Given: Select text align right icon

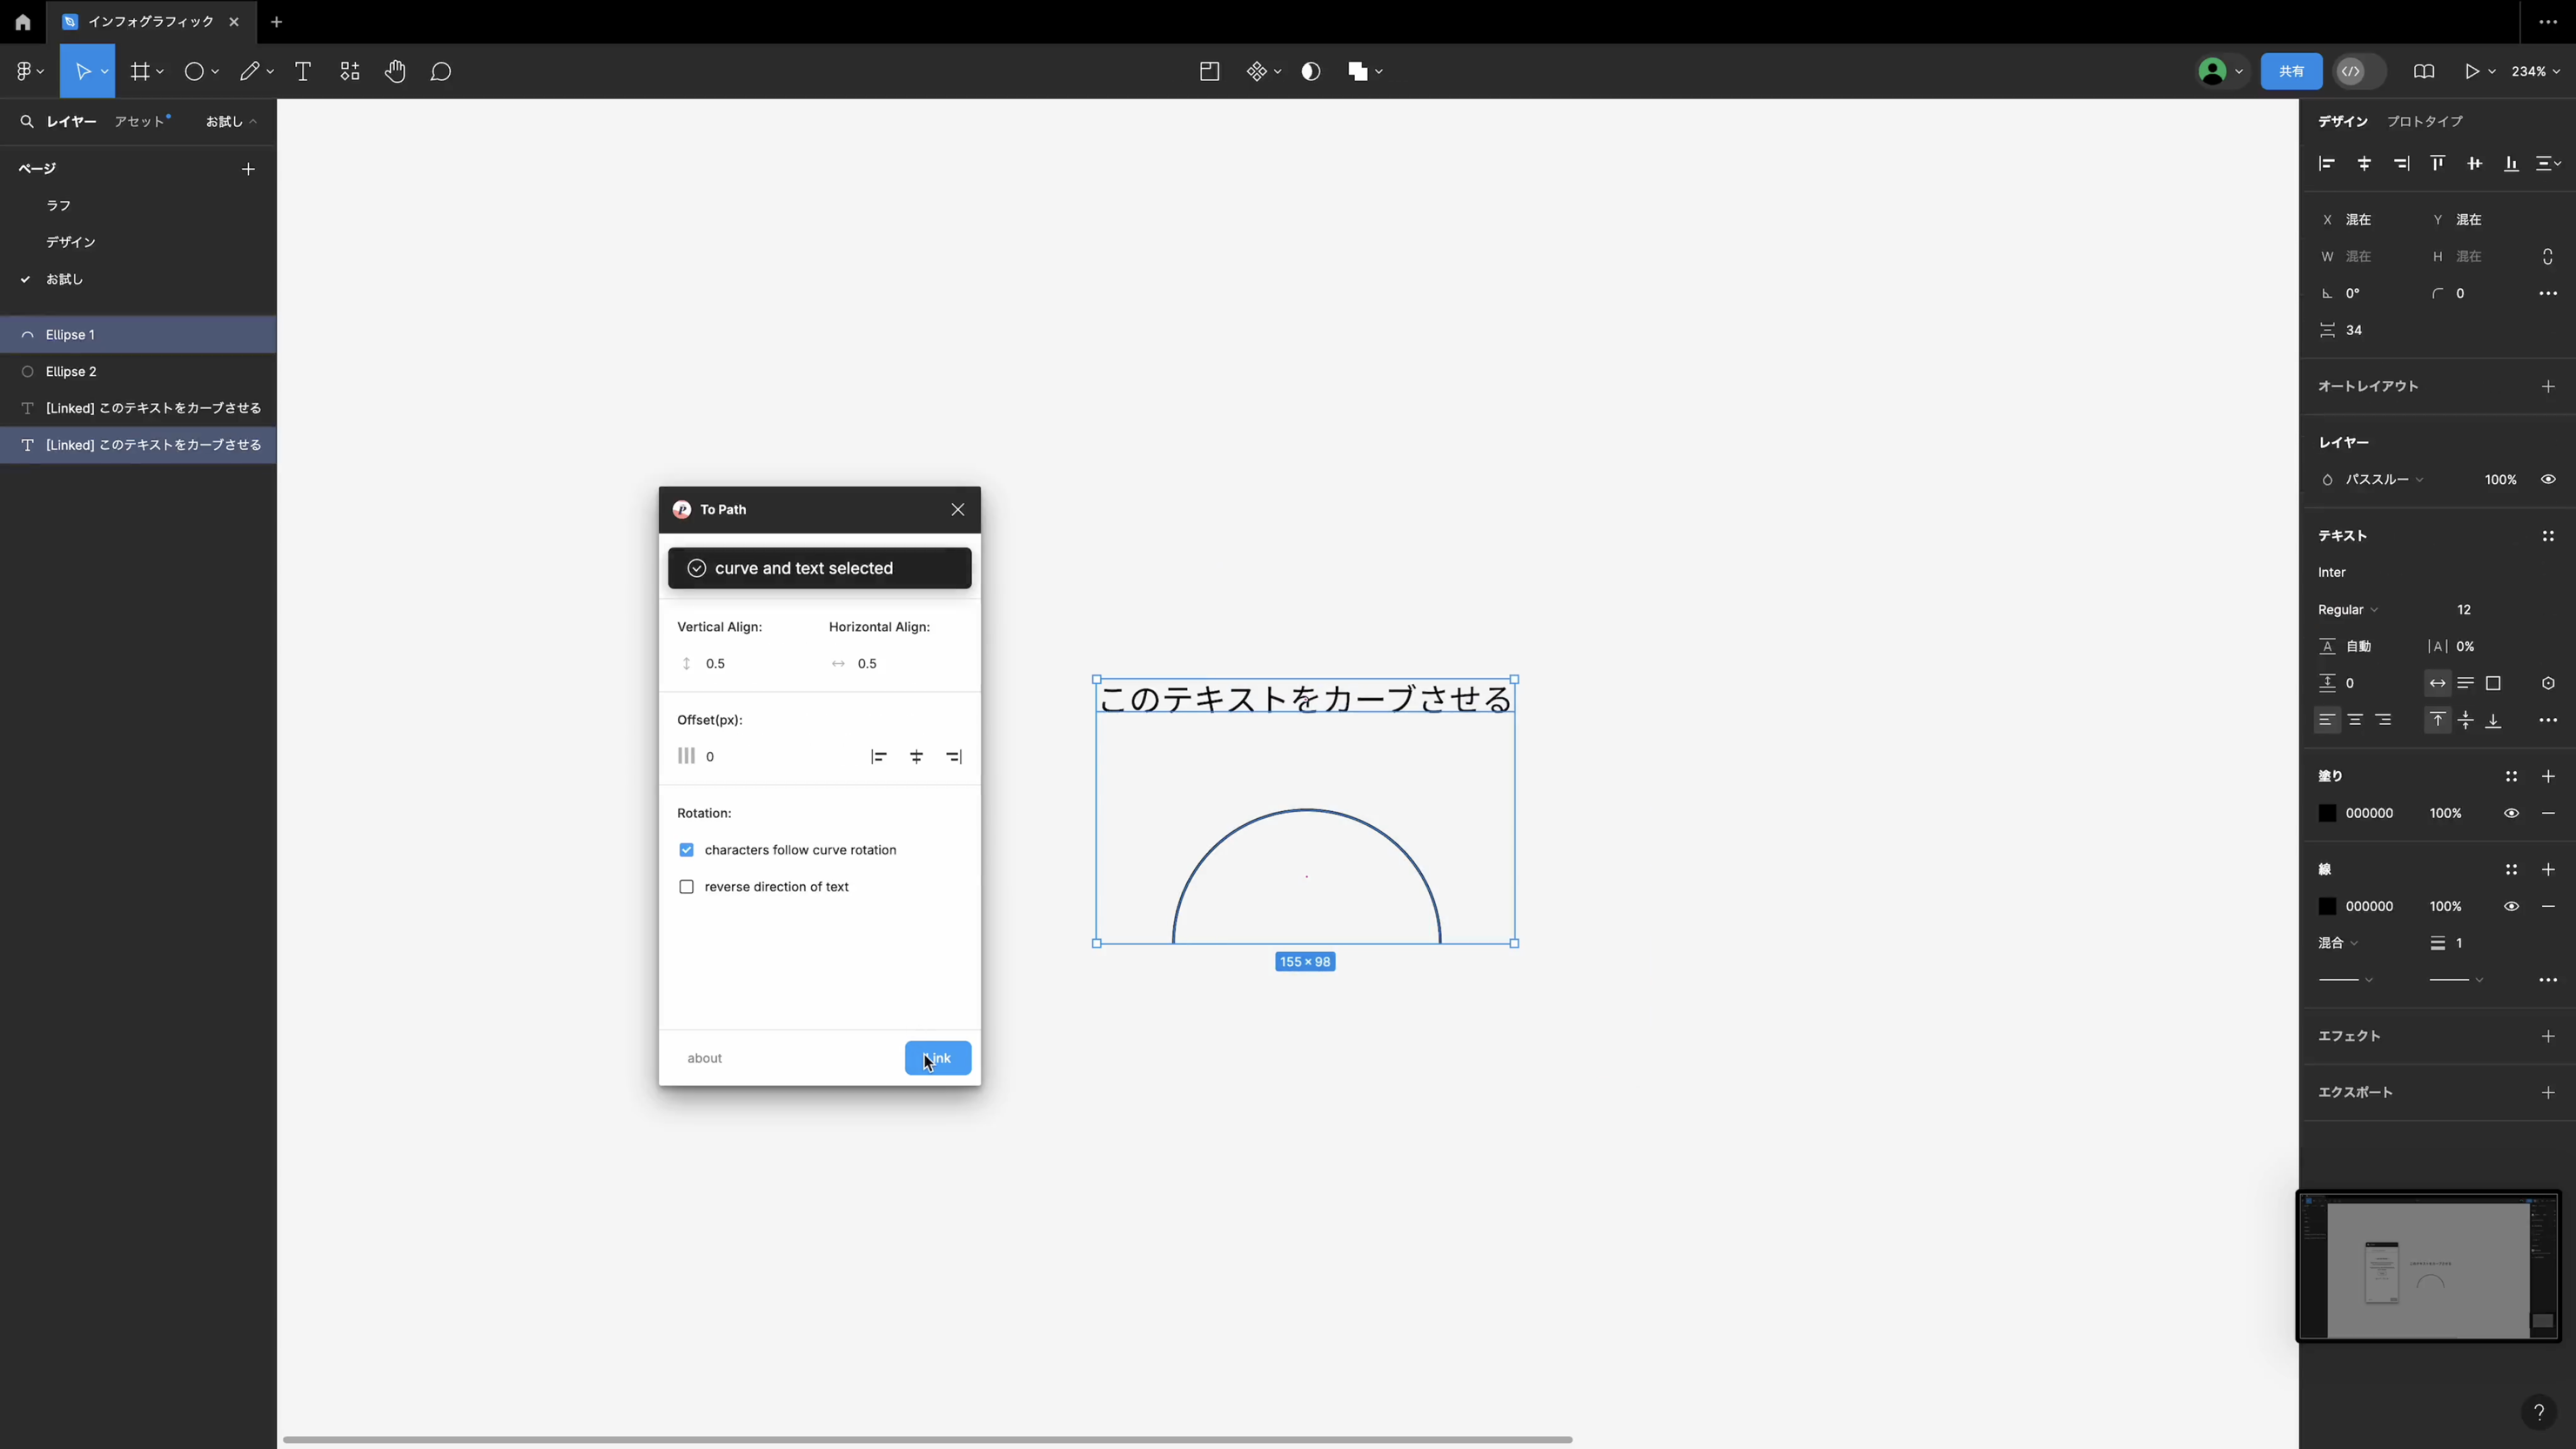Looking at the screenshot, I should tap(2383, 720).
